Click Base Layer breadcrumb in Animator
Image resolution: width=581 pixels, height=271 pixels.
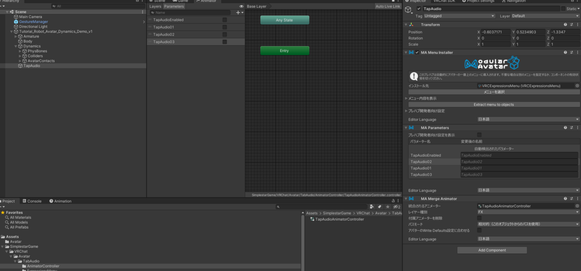pyautogui.click(x=257, y=6)
